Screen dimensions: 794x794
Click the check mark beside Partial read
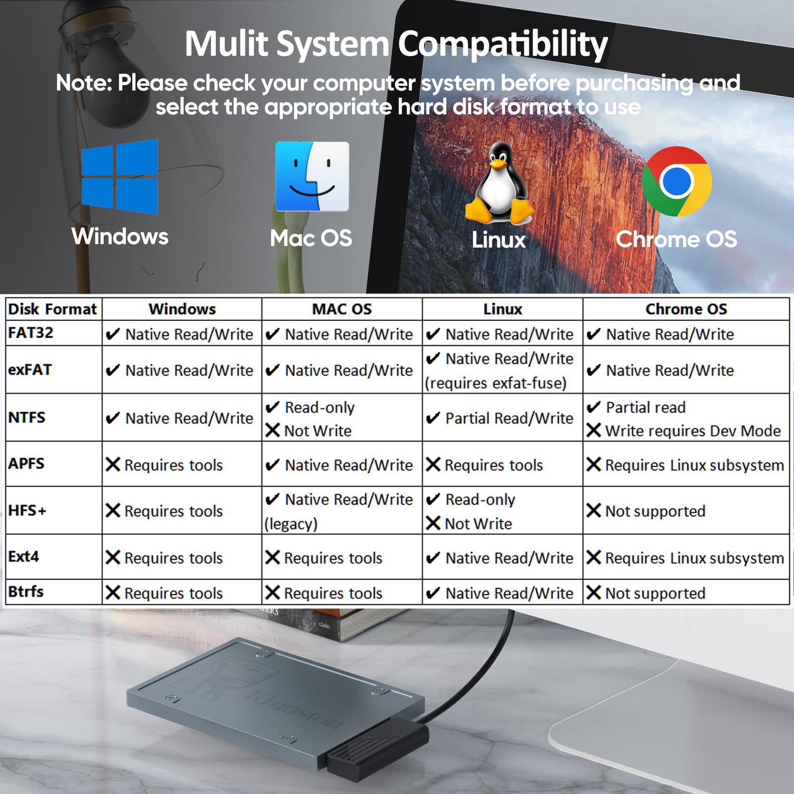(x=594, y=407)
